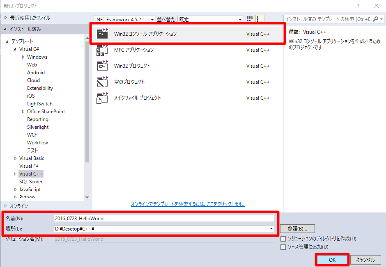Close the new project dialog

(377, 6)
